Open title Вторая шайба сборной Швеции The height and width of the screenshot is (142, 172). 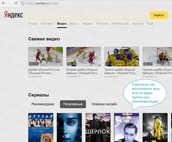83,71
